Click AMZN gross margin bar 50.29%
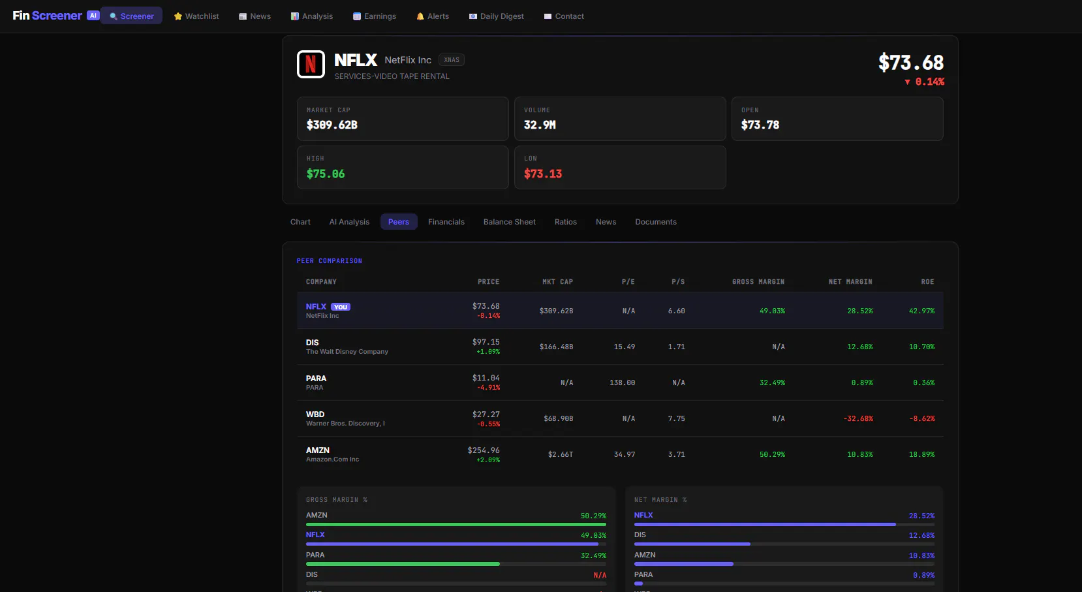Screen dimensions: 1082x592 (x=456, y=524)
